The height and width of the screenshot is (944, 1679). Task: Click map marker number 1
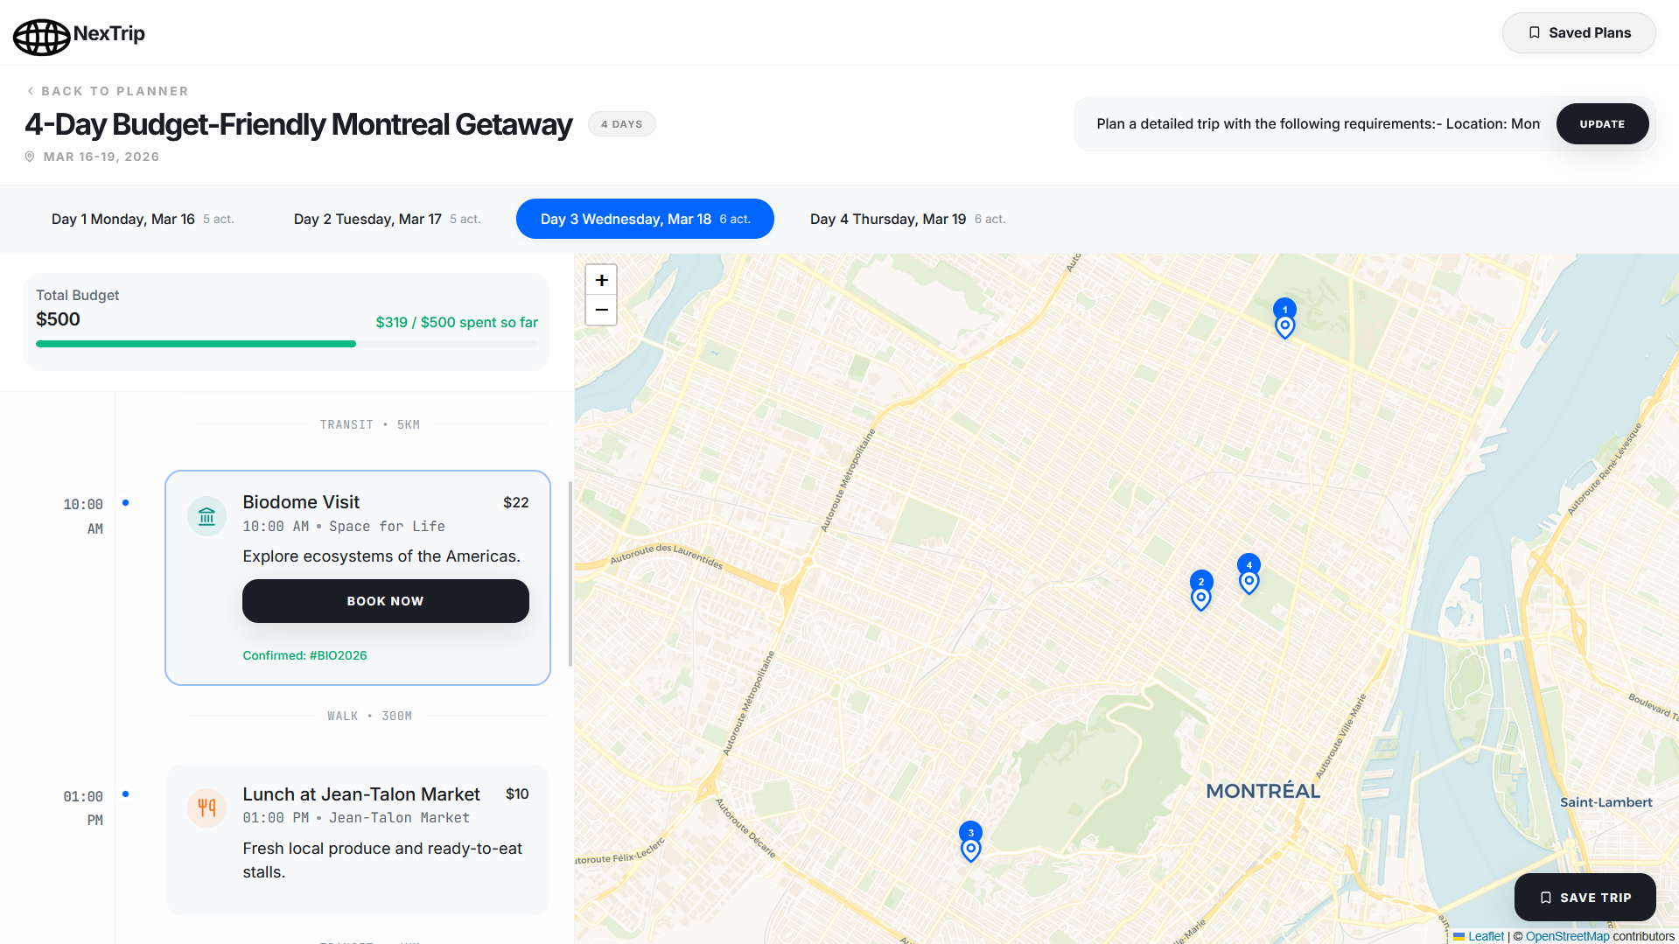[x=1284, y=318]
